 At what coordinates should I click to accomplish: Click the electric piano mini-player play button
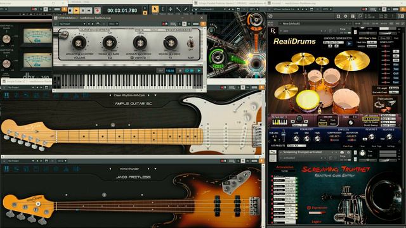tap(199, 70)
